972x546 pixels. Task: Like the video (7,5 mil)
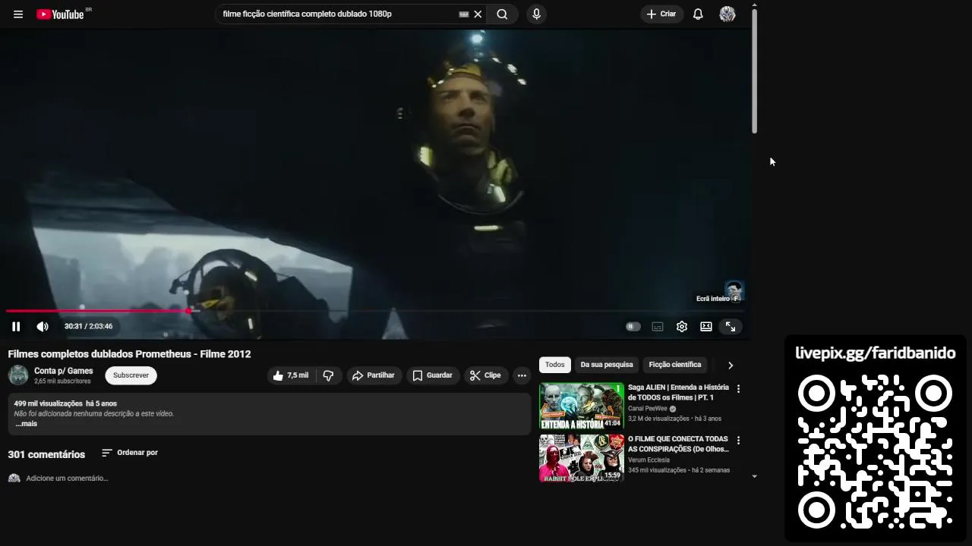[x=291, y=375]
